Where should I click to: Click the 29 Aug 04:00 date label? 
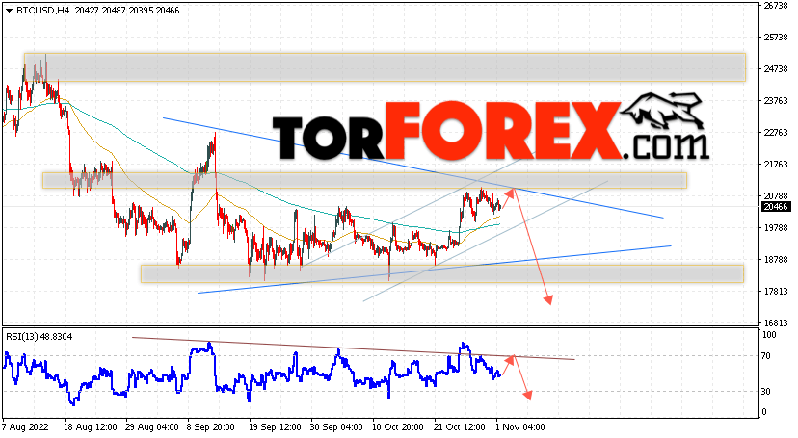click(x=151, y=426)
